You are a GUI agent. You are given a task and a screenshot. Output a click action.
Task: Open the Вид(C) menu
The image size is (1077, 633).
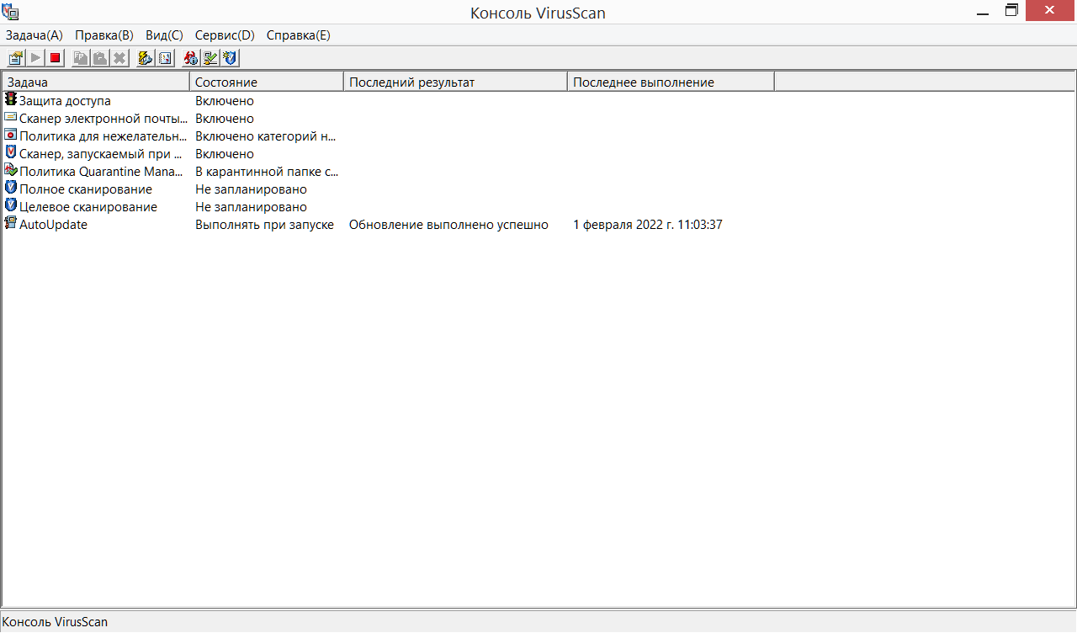[x=164, y=35]
